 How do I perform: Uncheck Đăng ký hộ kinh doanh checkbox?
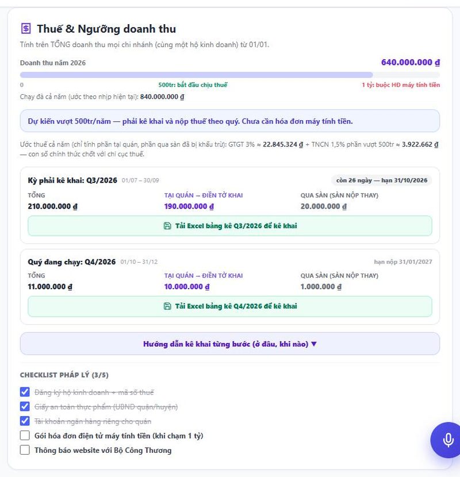click(25, 392)
